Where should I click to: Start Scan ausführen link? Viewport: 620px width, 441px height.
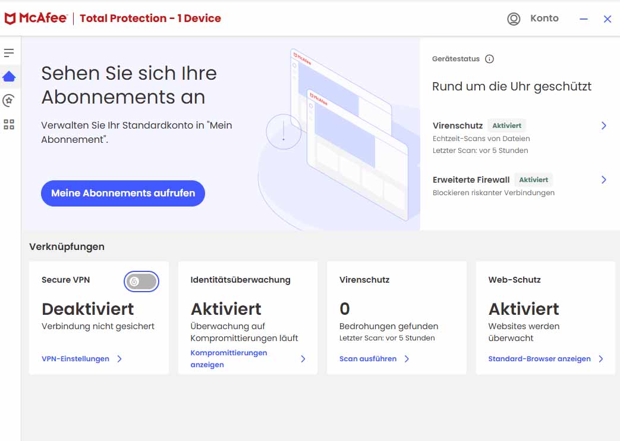[368, 359]
